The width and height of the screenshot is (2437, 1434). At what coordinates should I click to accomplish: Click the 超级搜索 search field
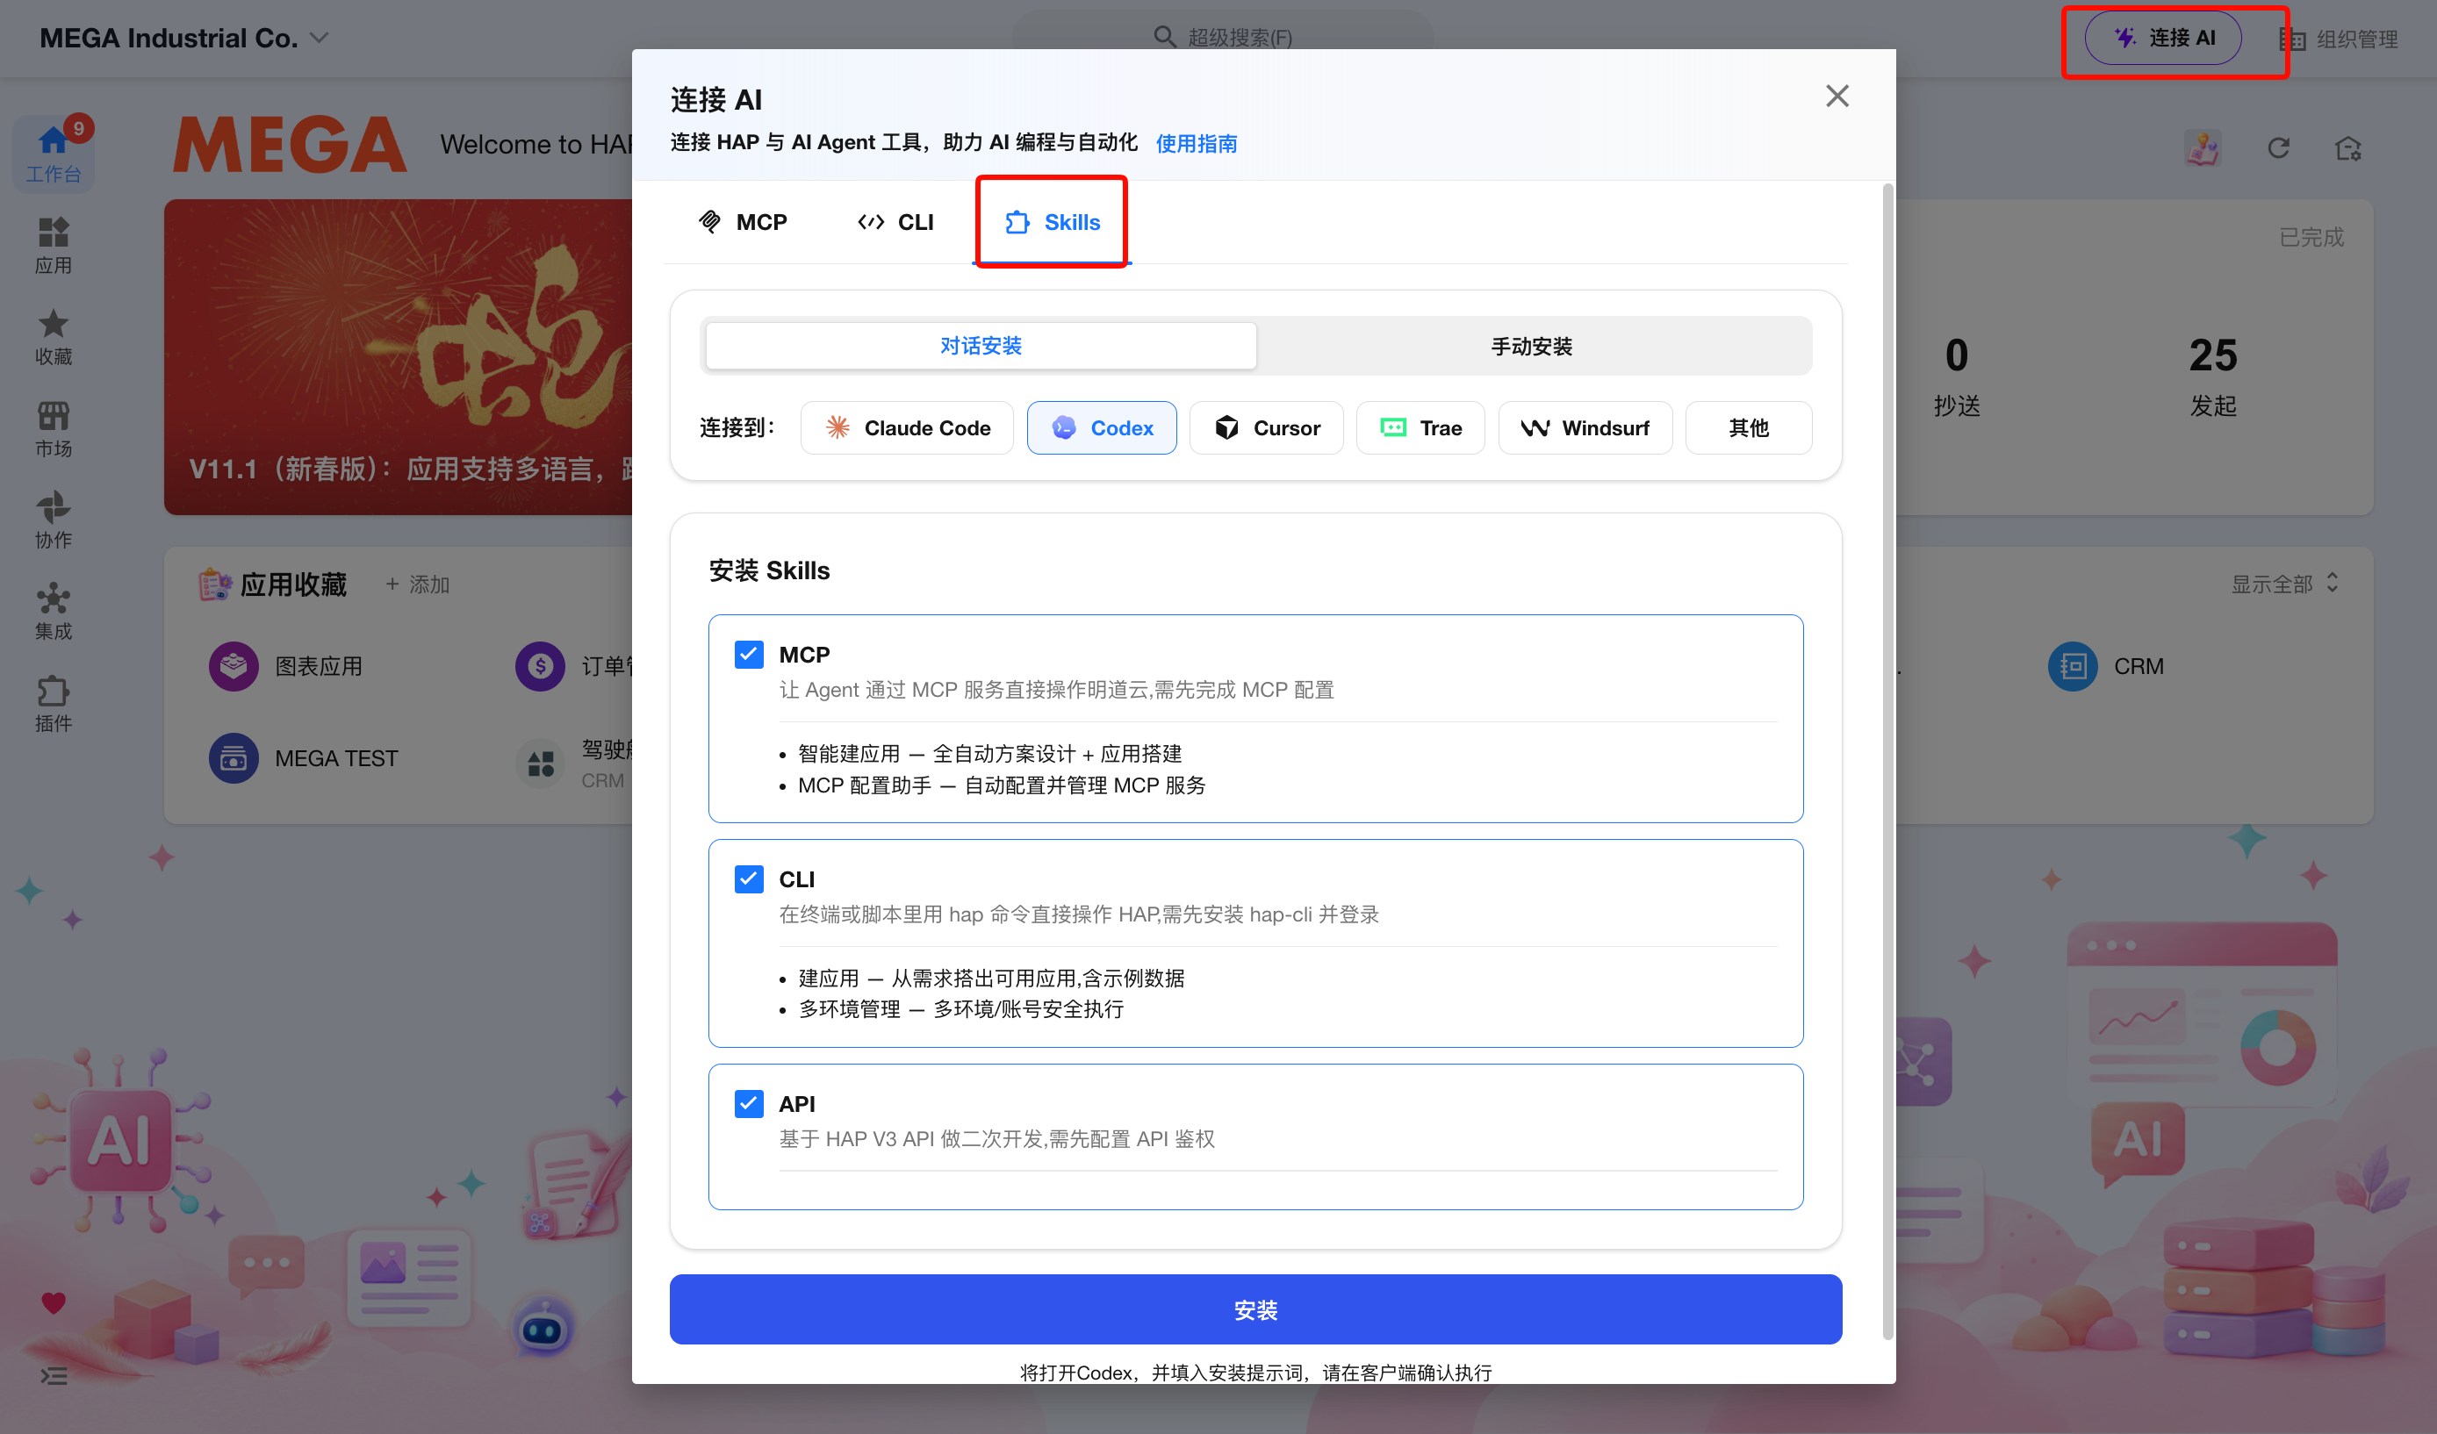[x=1222, y=38]
